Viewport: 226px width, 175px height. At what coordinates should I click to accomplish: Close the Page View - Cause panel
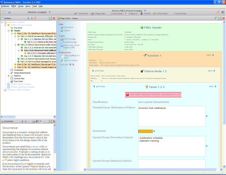pos(224,18)
